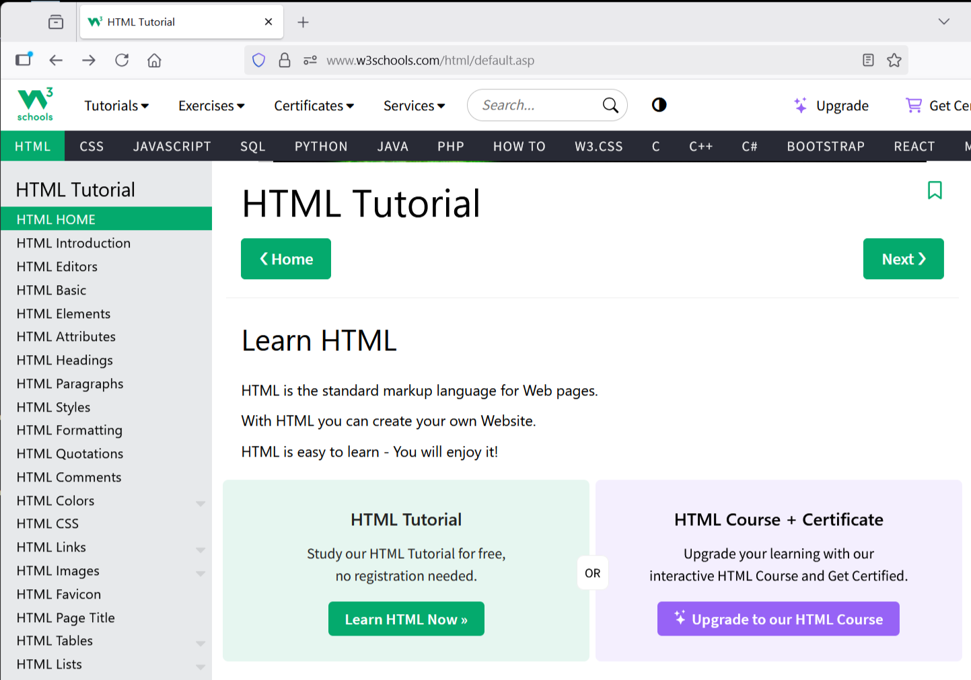Open the Certificates dropdown menu
971x680 pixels.
[314, 106]
